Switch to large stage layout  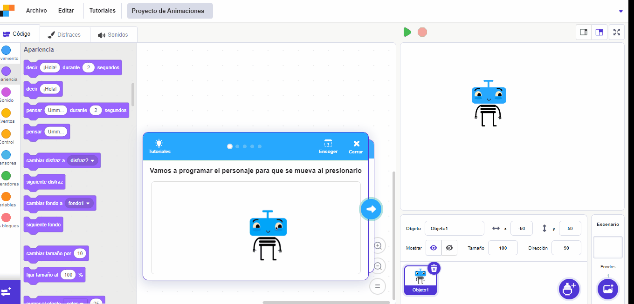pyautogui.click(x=599, y=32)
